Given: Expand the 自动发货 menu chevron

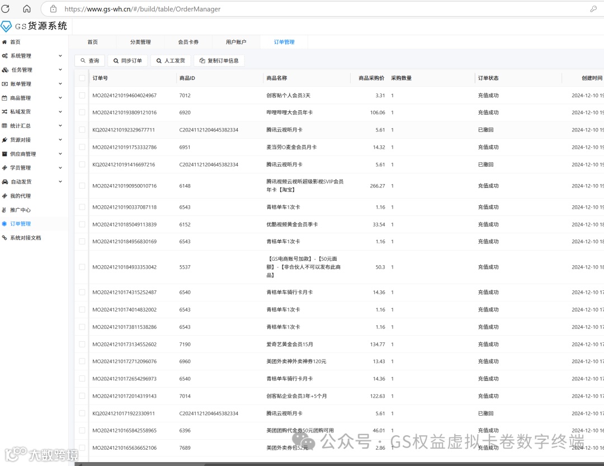Looking at the screenshot, I should (60, 182).
